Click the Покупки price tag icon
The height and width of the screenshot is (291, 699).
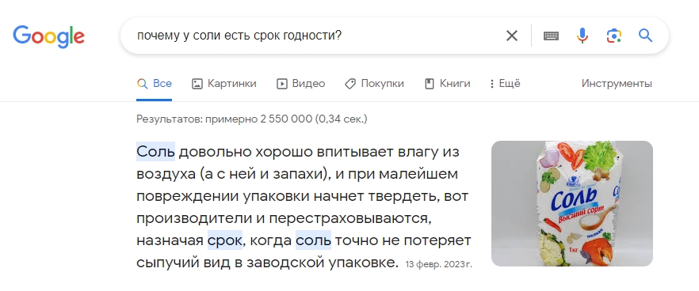350,84
